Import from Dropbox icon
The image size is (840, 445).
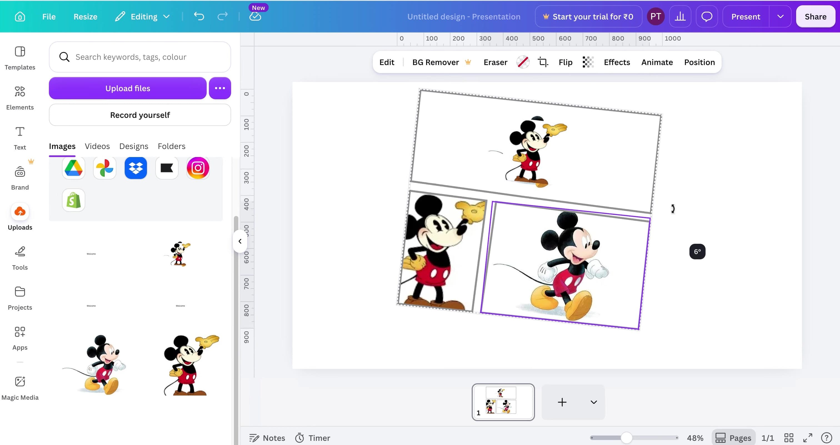pos(136,168)
